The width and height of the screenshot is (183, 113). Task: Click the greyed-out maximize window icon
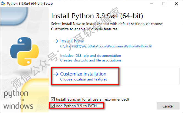(164, 4)
